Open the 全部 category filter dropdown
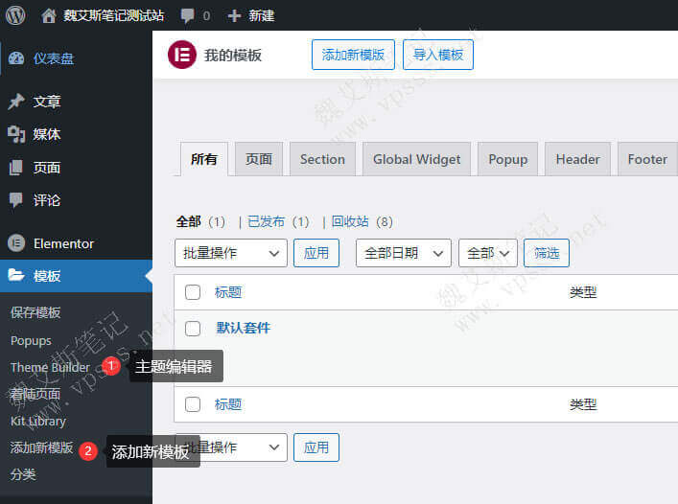This screenshot has height=504, width=678. coord(488,253)
